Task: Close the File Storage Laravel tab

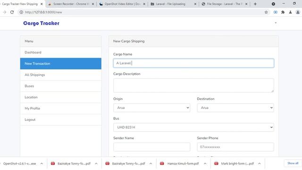Action: [x=246, y=4]
